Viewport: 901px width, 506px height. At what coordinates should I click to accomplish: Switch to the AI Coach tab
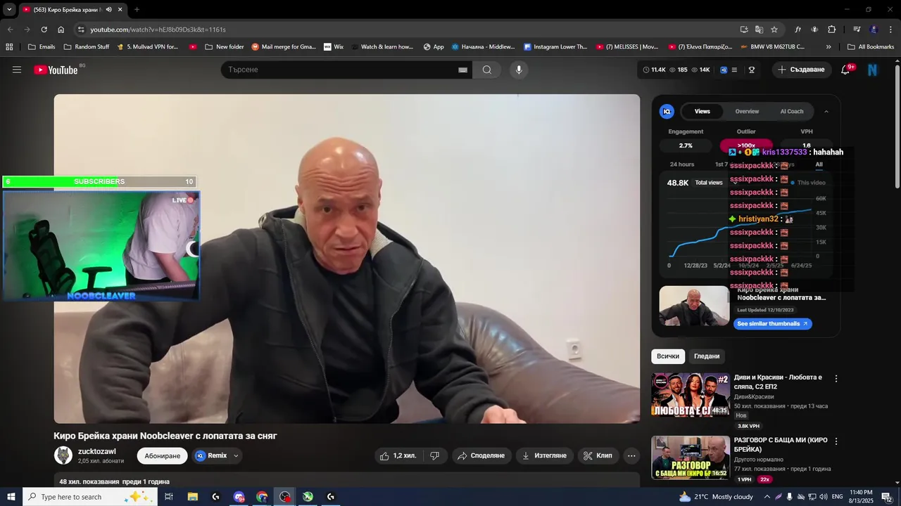click(x=792, y=111)
